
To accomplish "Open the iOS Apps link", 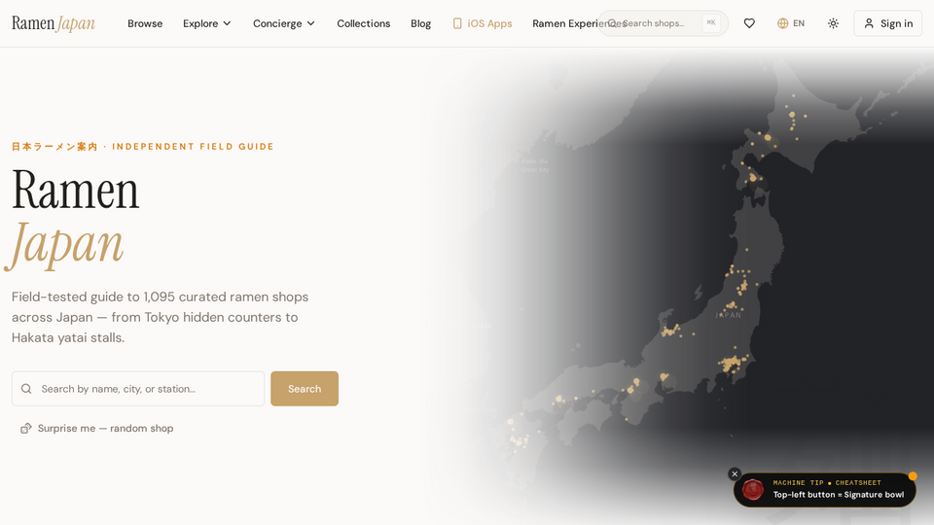I will 483,23.
